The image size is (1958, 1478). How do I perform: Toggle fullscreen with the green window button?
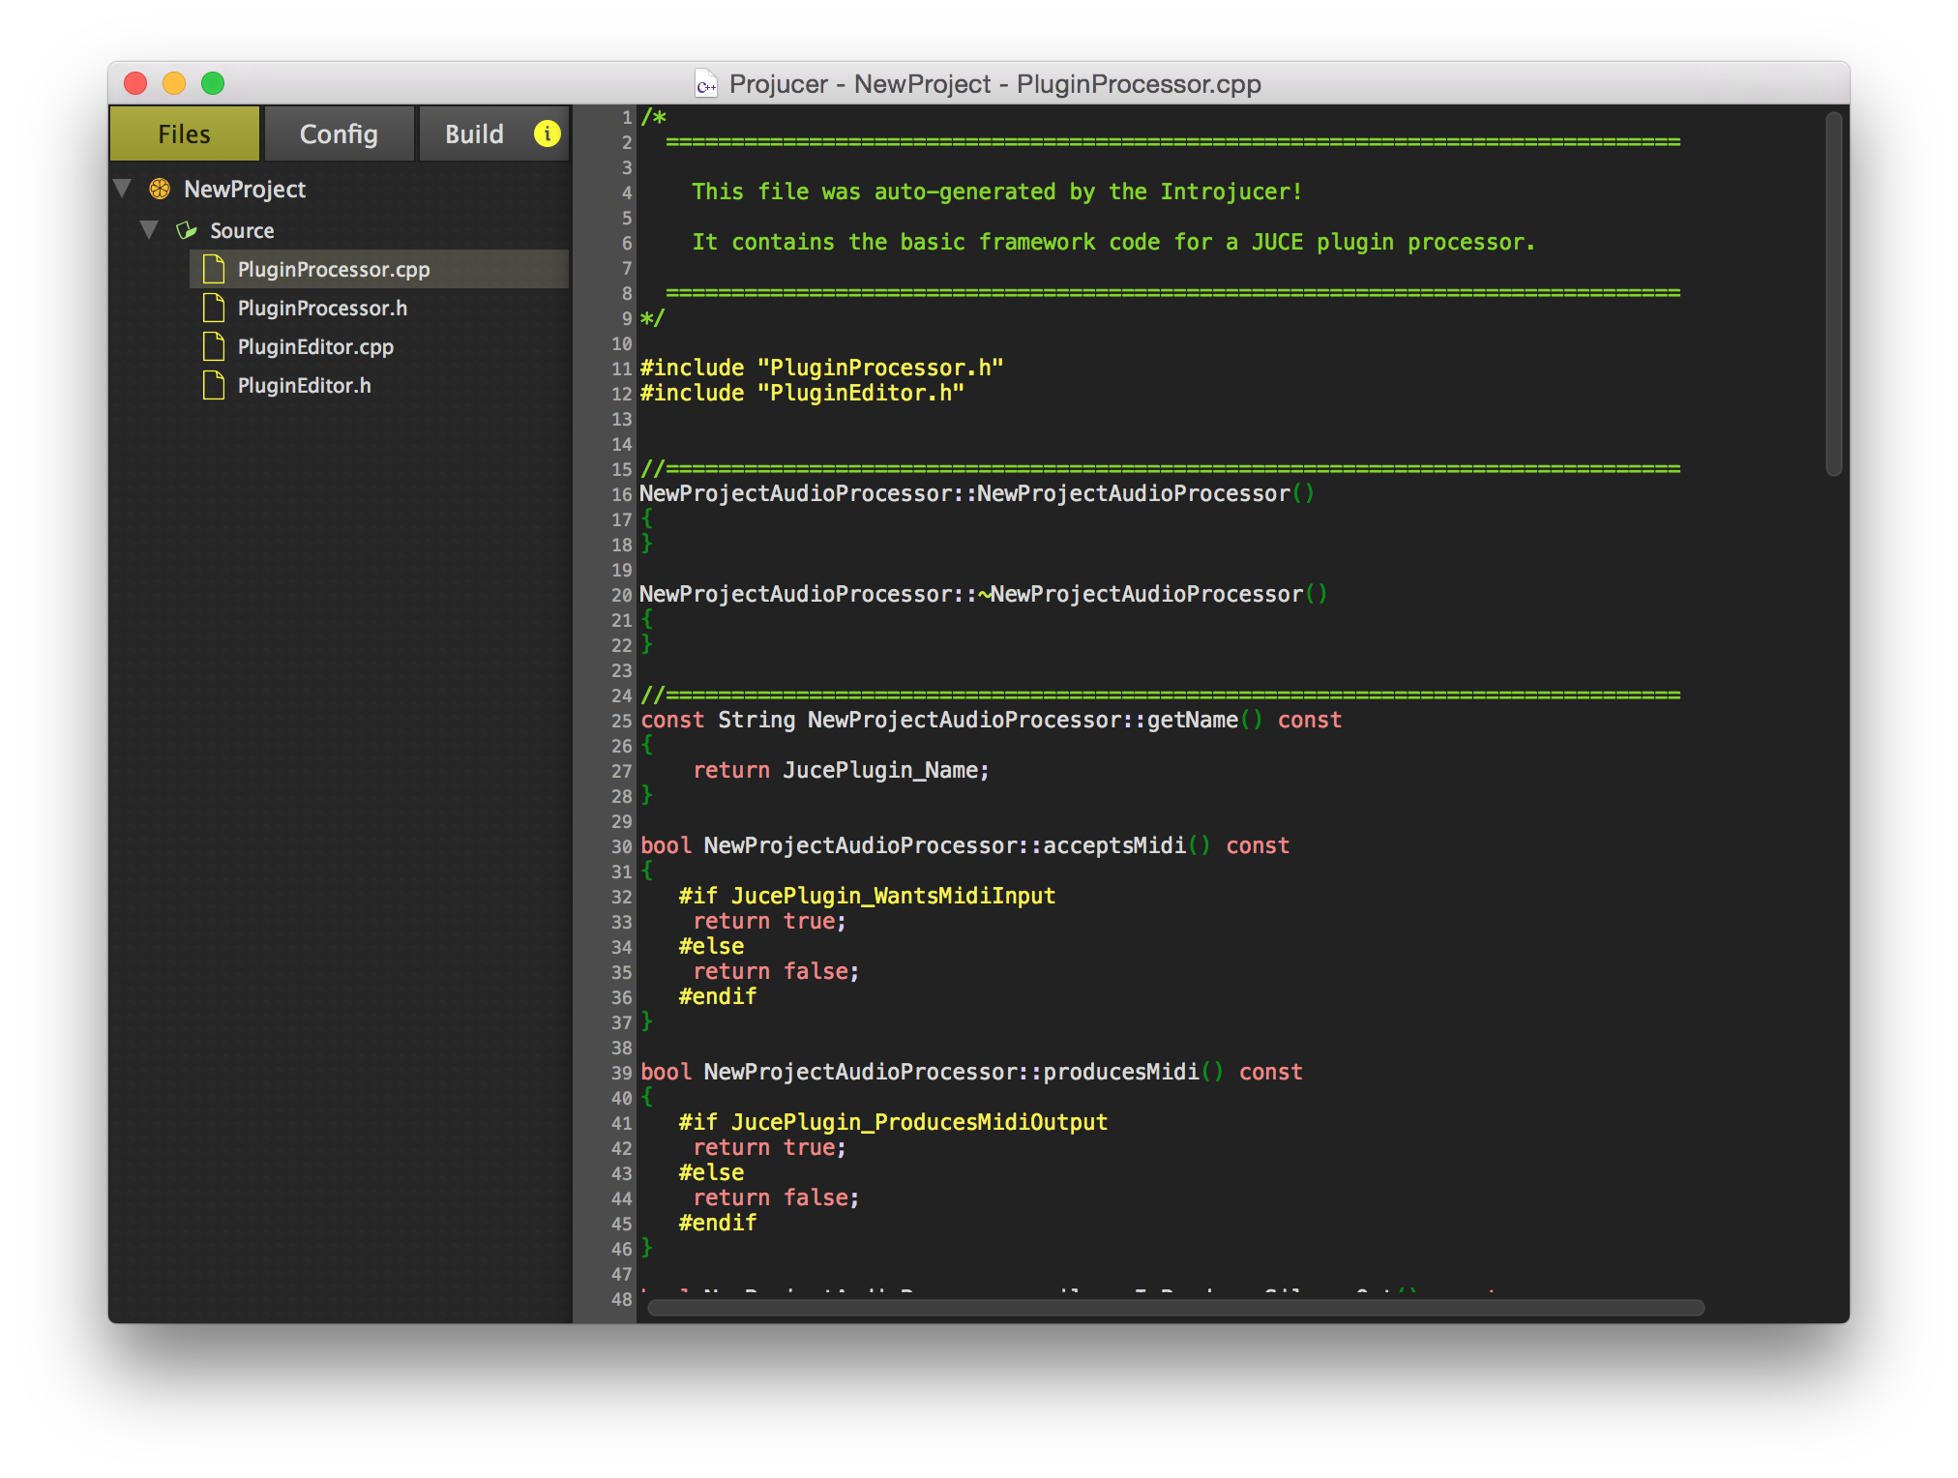point(212,84)
